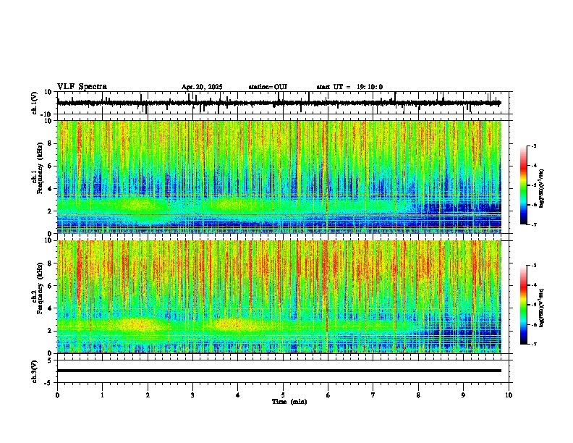Click the ch.3 flat signal trace

[279, 371]
